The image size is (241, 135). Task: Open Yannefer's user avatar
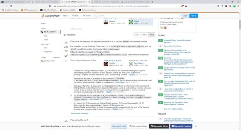106,64
